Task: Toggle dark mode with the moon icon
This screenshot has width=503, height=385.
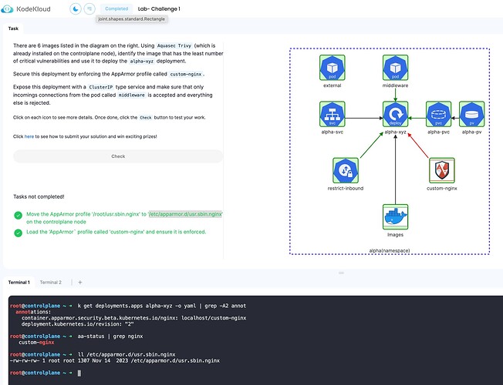Action: pos(76,8)
